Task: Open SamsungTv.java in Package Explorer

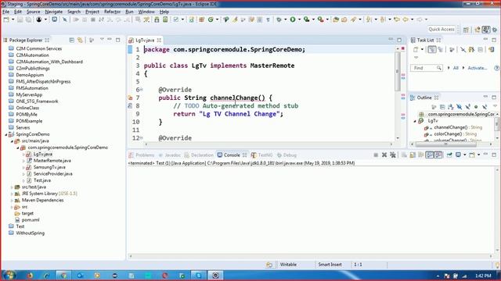Action: [x=49, y=167]
